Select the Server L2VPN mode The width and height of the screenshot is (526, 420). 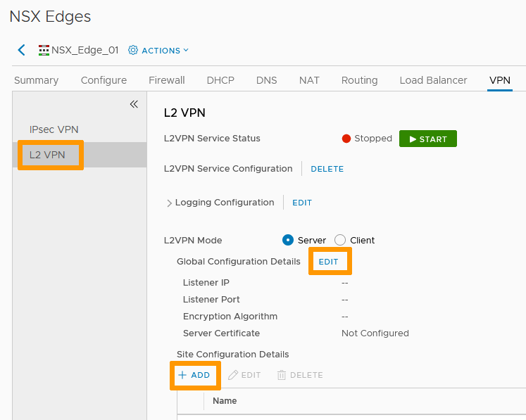click(288, 240)
